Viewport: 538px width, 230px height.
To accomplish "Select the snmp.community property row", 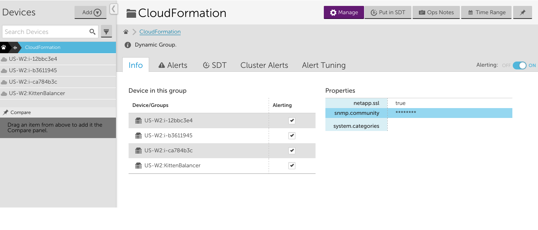I will pos(419,113).
